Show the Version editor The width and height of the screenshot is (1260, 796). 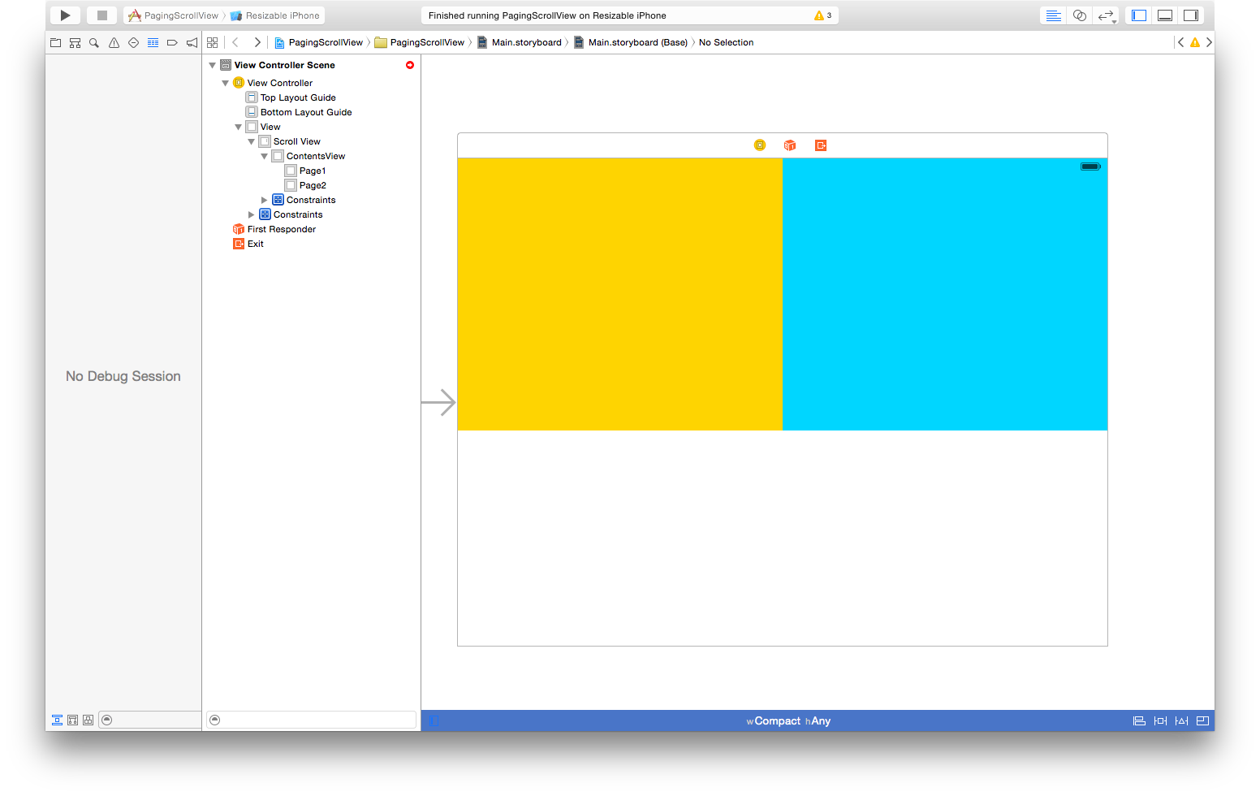(1106, 15)
